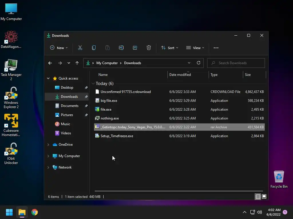Image resolution: width=293 pixels, height=219 pixels.
Task: Go back with the left arrow
Action: [x=50, y=63]
